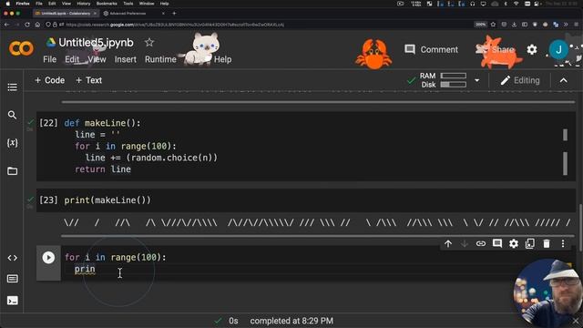Viewport: 583px width, 328px height.
Task: Click the Colab CO logo
Action: tap(21, 48)
